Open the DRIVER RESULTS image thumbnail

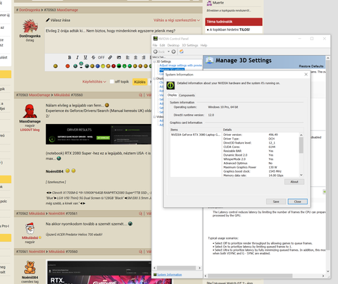click(x=99, y=134)
